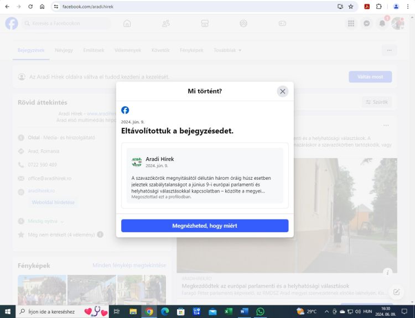The height and width of the screenshot is (318, 415).
Task: Open the account profile picture menu
Action: (397, 24)
